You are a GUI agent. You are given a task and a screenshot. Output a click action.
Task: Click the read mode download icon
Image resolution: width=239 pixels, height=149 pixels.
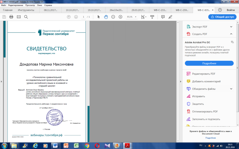pos(152,17)
